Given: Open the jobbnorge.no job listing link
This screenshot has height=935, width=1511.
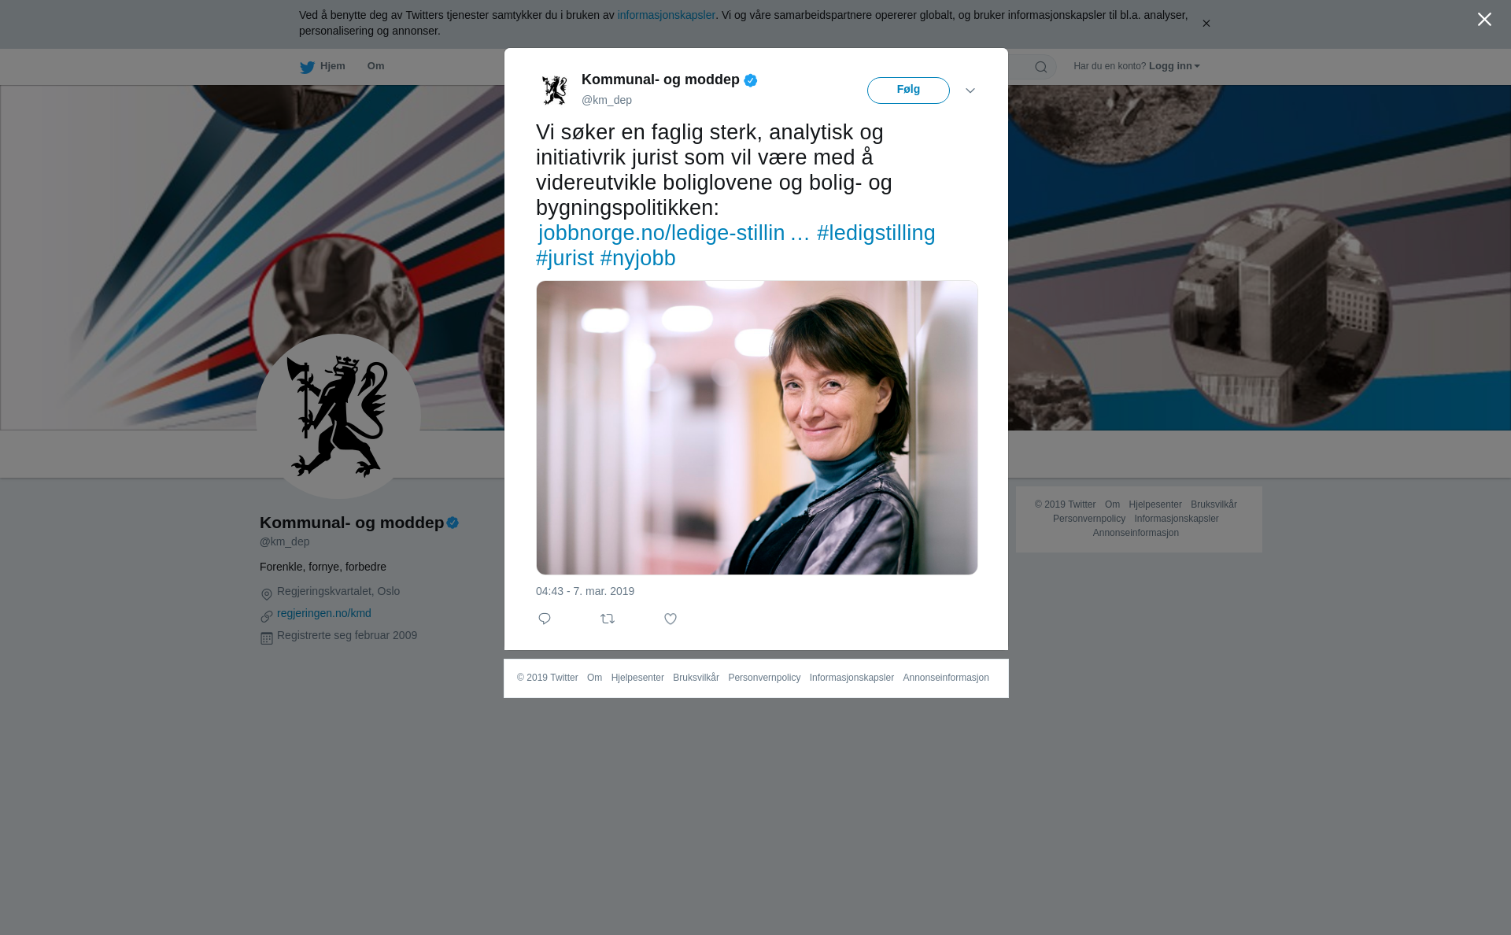Looking at the screenshot, I should [x=674, y=233].
